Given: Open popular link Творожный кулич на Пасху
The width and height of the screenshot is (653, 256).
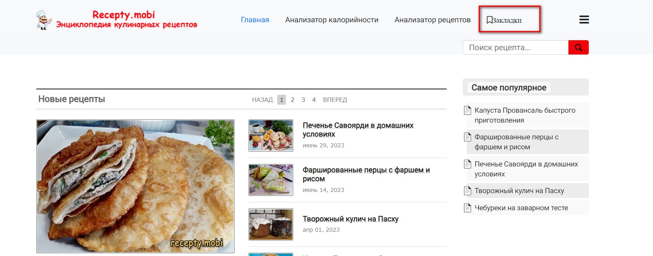Looking at the screenshot, I should pos(519,191).
